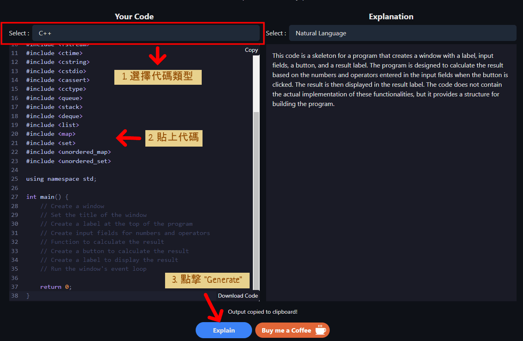Click the red arrow pointing to Explain

213,308
